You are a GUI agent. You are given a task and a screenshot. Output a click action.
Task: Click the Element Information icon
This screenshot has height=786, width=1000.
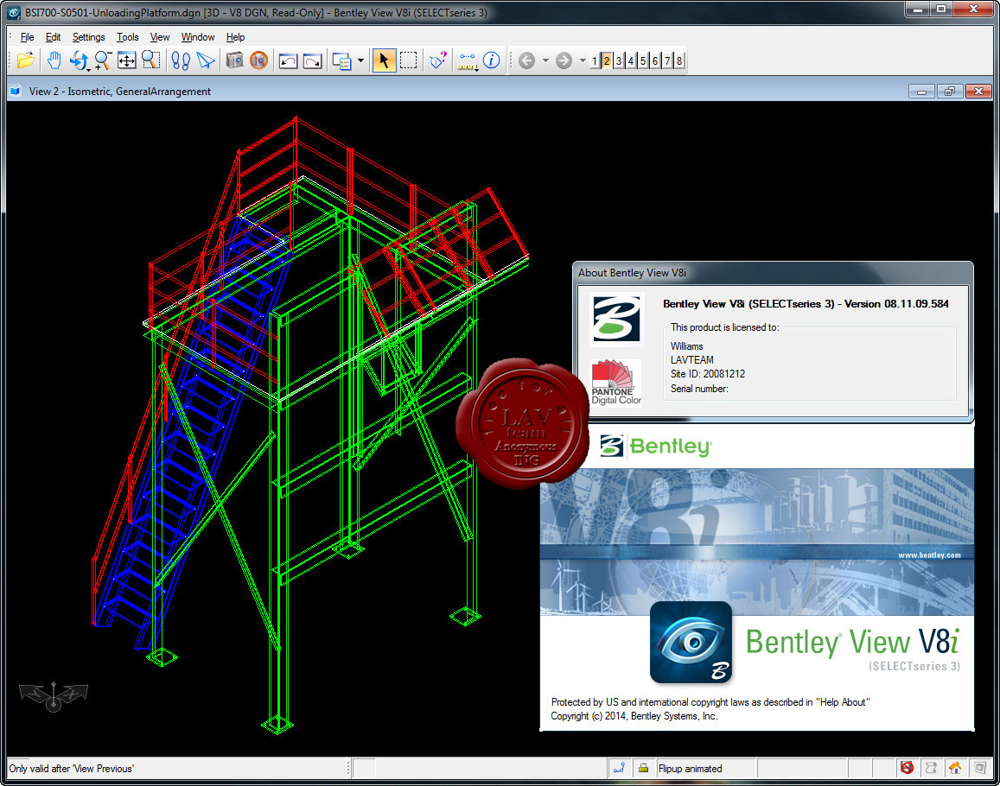tap(491, 60)
